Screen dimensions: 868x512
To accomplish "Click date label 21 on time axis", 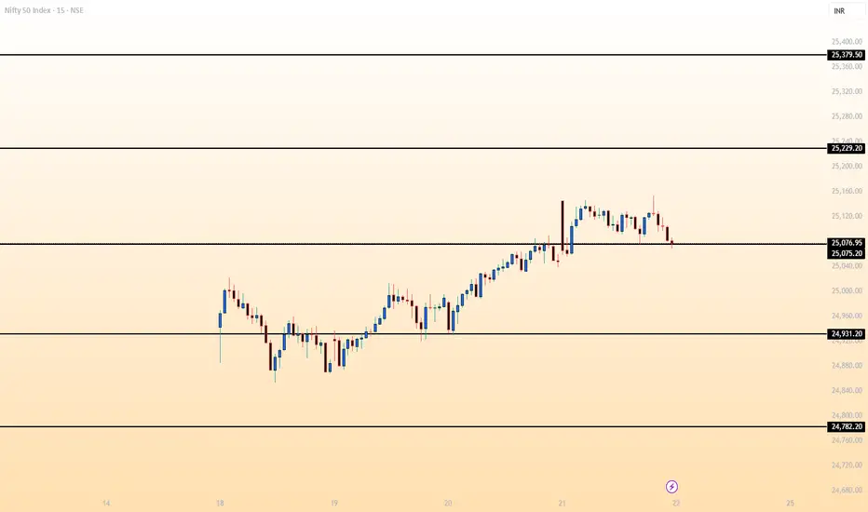I will click(x=562, y=504).
